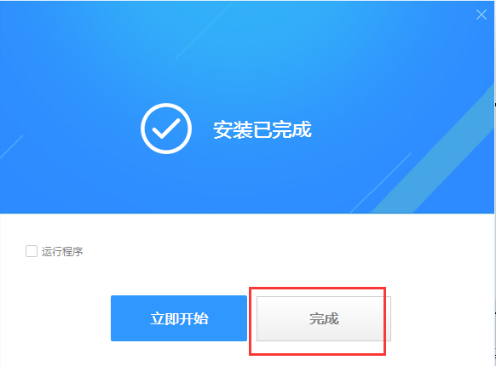This screenshot has height=366, width=496.
Task: Click the 运行程序 label text
Action: [62, 252]
